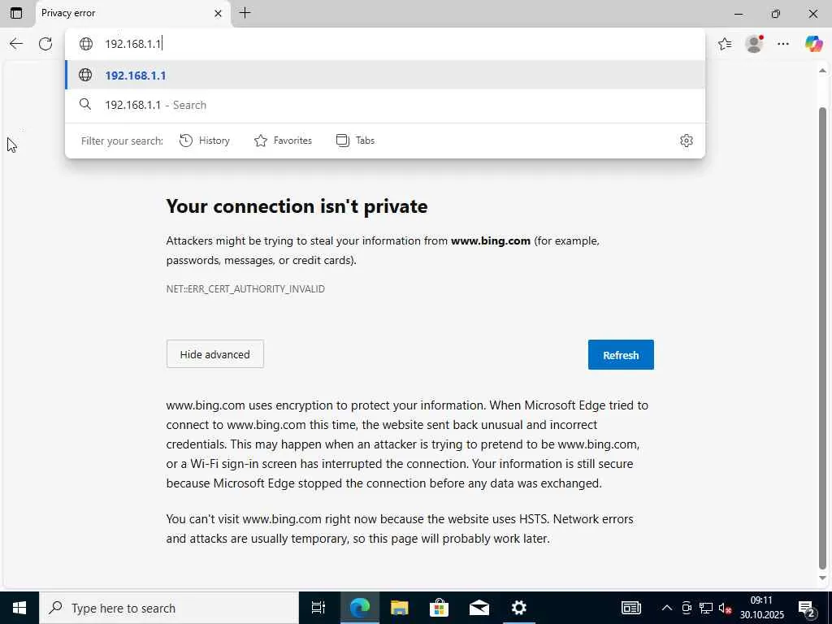Open Settings and more ellipsis menu
This screenshot has height=624, width=832.
point(783,44)
